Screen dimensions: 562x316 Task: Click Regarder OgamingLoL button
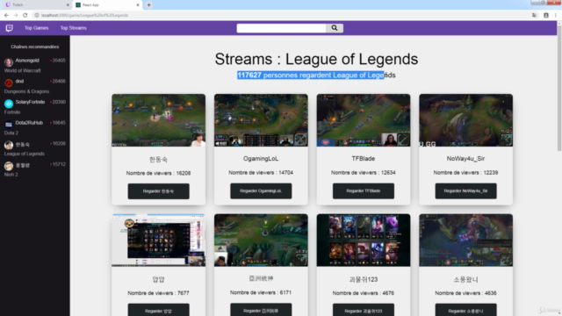pyautogui.click(x=261, y=191)
